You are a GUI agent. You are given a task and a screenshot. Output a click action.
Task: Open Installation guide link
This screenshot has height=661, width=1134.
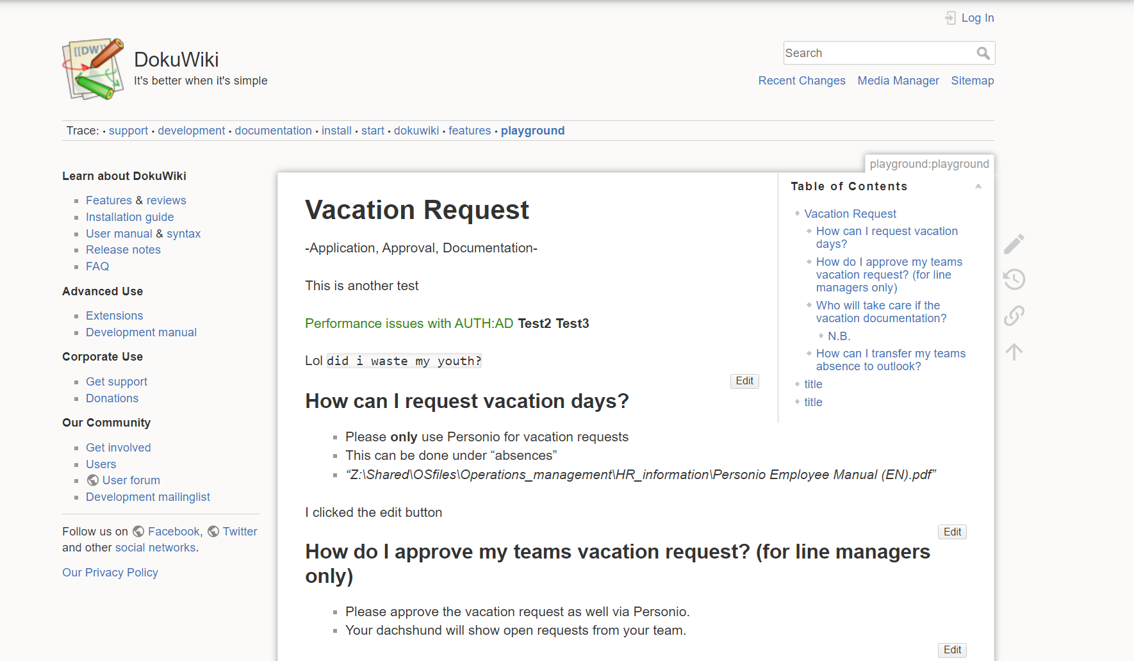(130, 217)
